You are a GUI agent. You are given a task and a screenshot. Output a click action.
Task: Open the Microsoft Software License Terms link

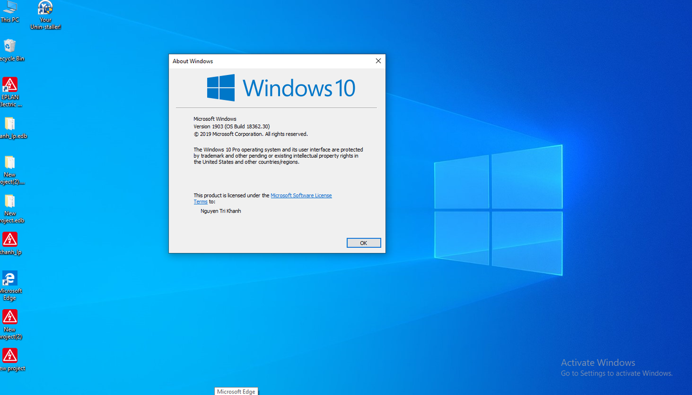(301, 195)
